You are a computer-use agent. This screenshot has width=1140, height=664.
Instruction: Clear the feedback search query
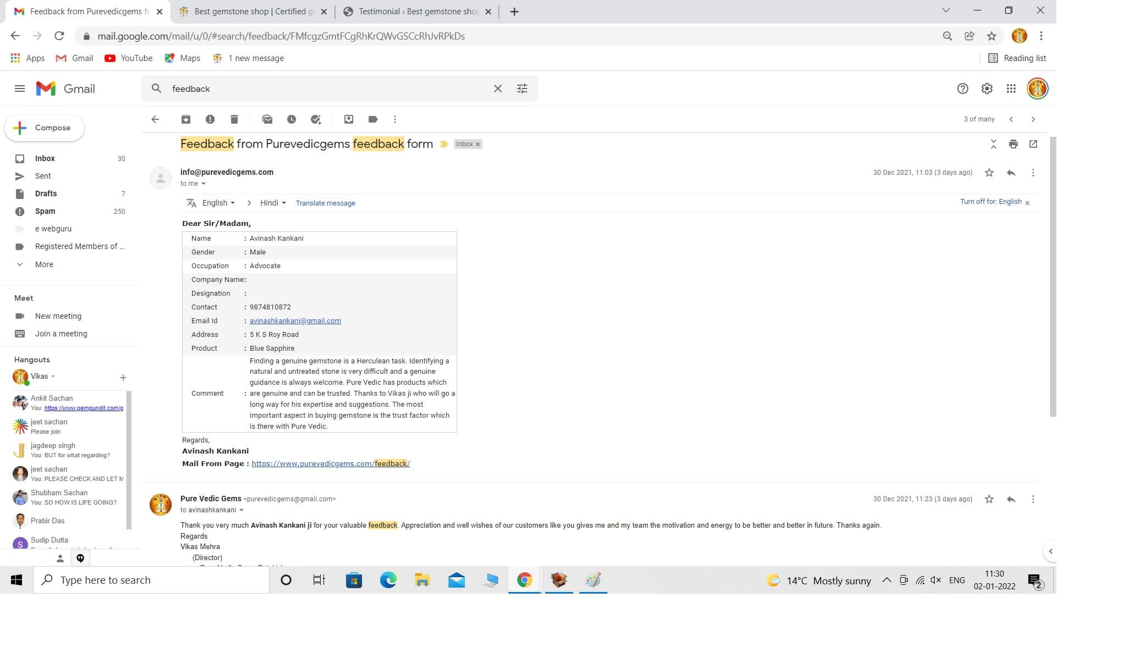[x=498, y=88]
